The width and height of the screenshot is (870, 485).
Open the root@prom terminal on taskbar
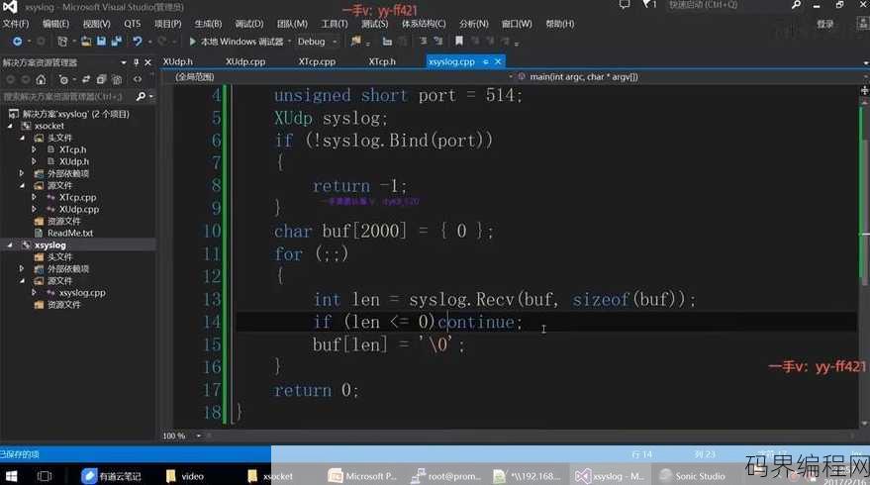tap(446, 475)
